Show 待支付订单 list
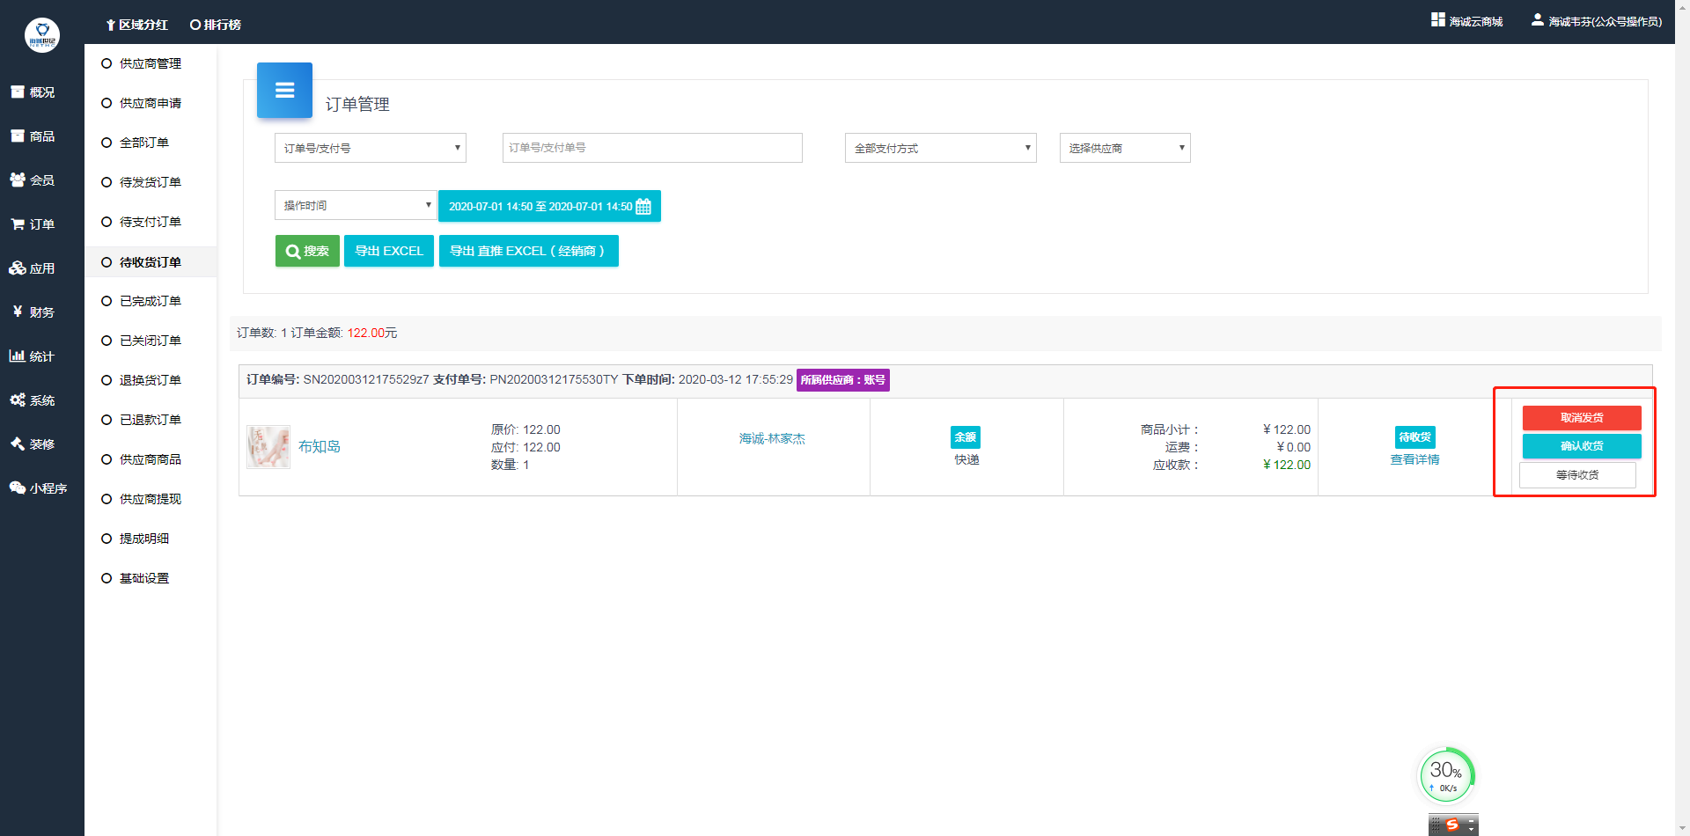Screen dimensions: 1690x836 pos(151,222)
